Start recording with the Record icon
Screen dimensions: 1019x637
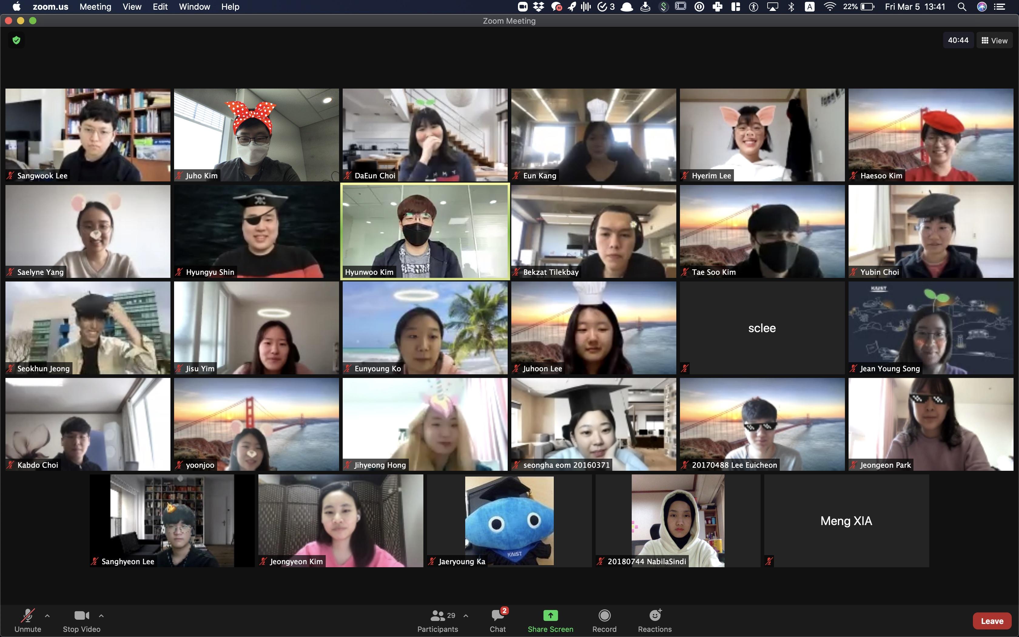[604, 615]
